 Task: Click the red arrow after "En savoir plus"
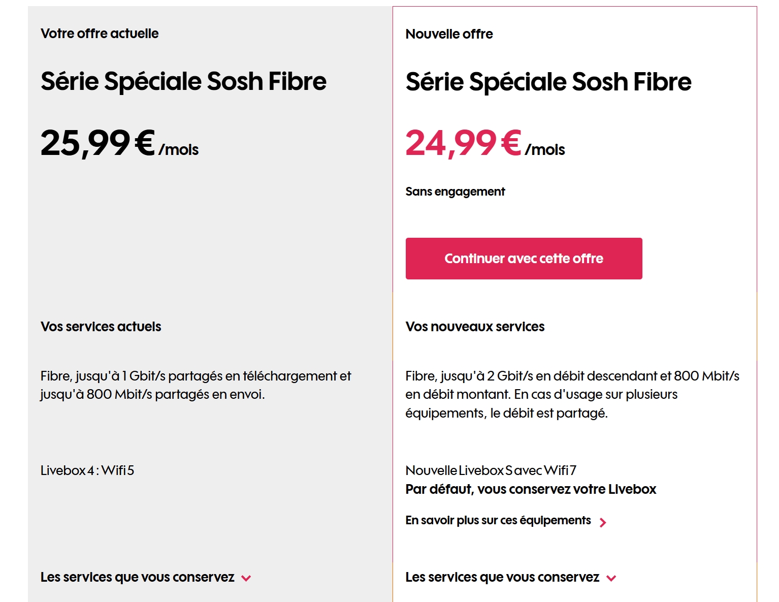[x=603, y=522]
